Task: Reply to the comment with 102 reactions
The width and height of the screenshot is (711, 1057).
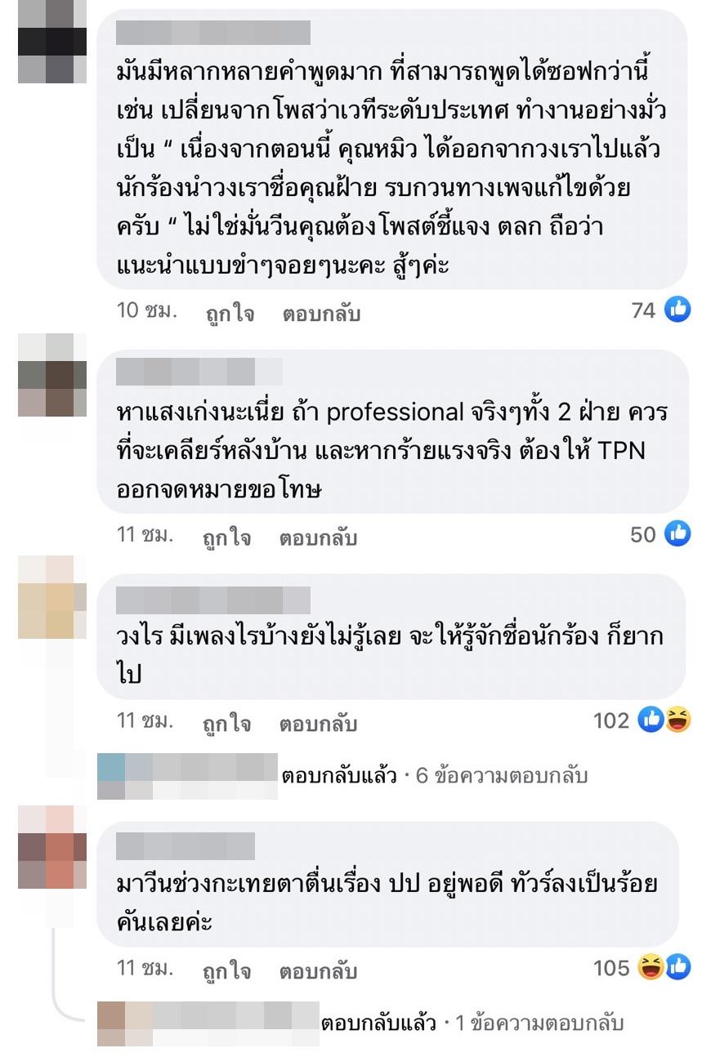Action: tap(318, 724)
